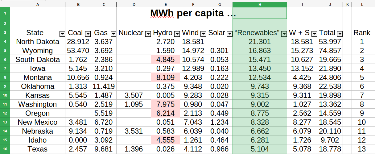Select the Rank header cell
The width and height of the screenshot is (375, 154).
point(362,33)
